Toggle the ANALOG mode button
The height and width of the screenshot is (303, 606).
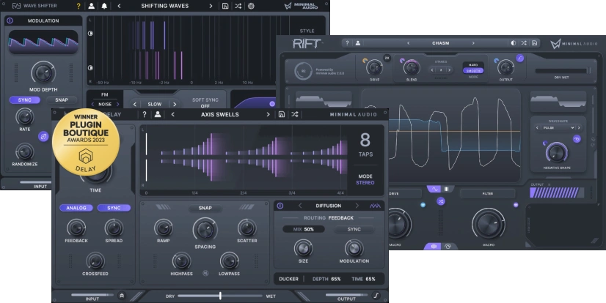[x=76, y=208]
